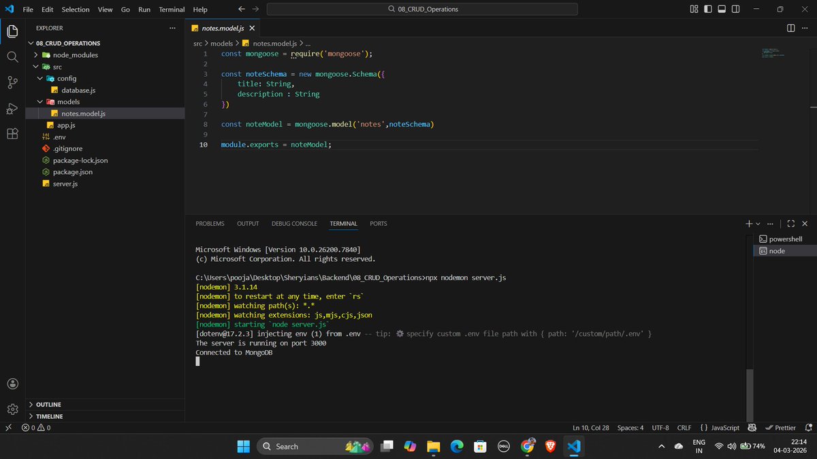817x459 pixels.
Task: Split the editor to the right
Action: point(790,28)
